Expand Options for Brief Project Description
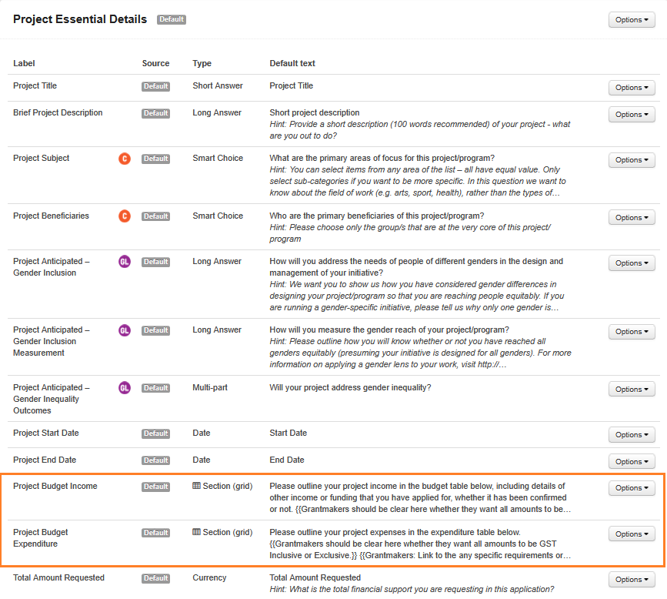 [632, 115]
